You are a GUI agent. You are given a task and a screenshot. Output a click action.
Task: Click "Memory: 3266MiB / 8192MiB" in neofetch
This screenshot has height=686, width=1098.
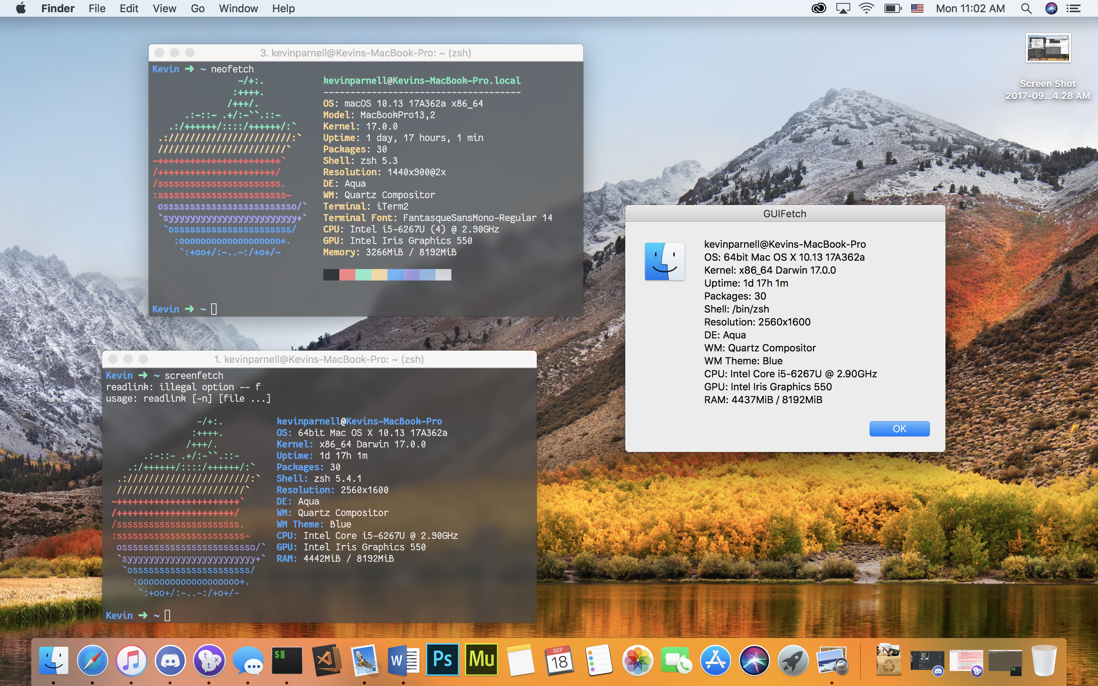click(390, 252)
